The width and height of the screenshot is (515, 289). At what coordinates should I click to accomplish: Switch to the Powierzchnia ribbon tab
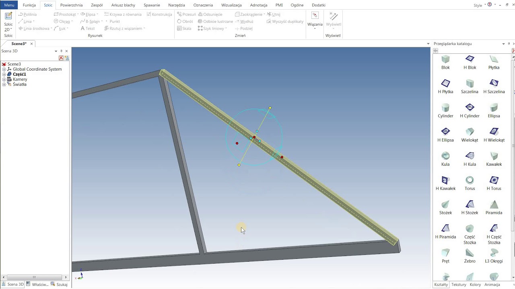tap(71, 5)
